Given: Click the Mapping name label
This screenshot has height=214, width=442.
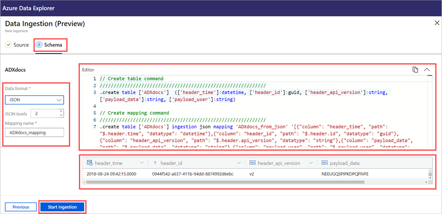Looking at the screenshot, I should pos(19,123).
